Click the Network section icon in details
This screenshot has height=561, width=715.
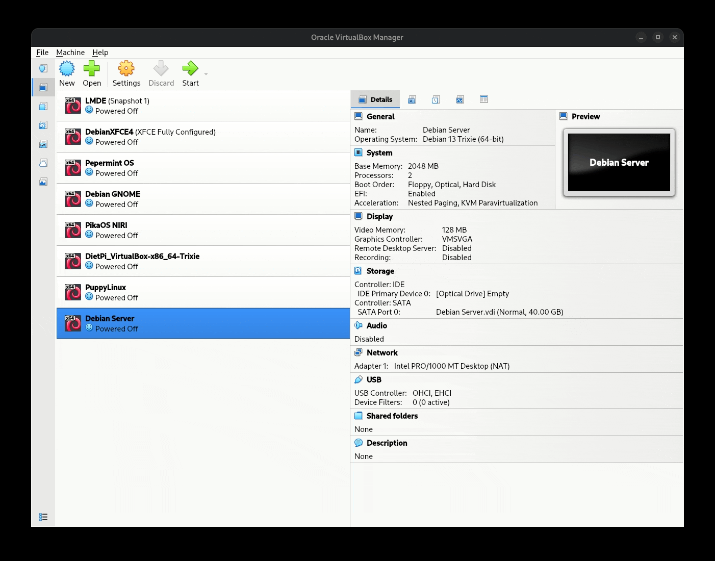359,352
